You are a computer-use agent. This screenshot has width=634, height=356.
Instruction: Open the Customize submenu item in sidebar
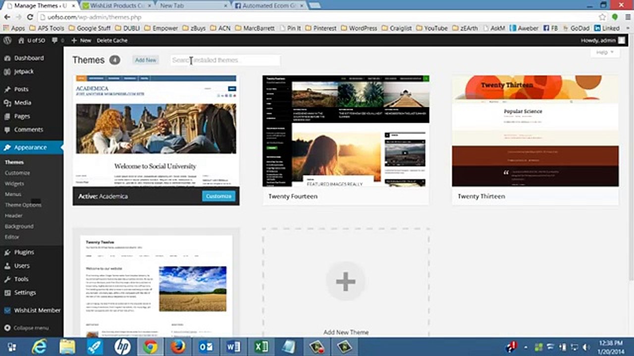tap(17, 173)
